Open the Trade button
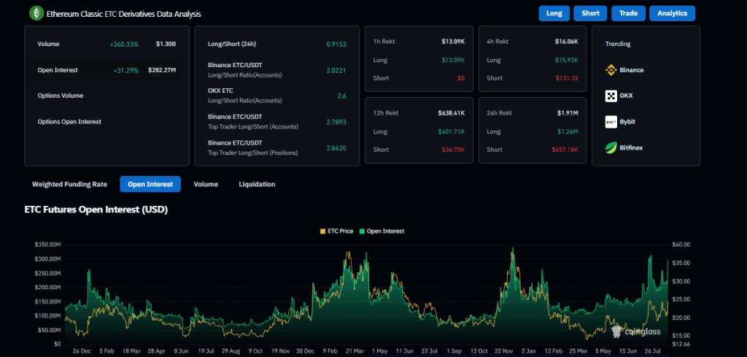The height and width of the screenshot is (357, 747). (x=628, y=13)
